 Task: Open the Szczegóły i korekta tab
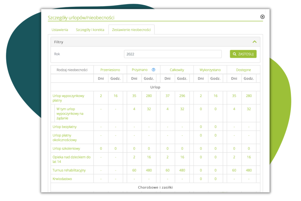coord(90,30)
